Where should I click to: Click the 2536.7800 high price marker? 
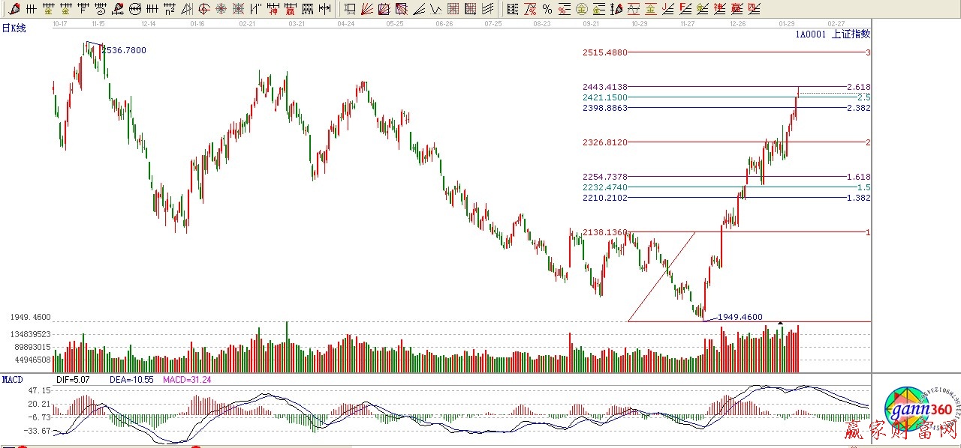point(124,50)
